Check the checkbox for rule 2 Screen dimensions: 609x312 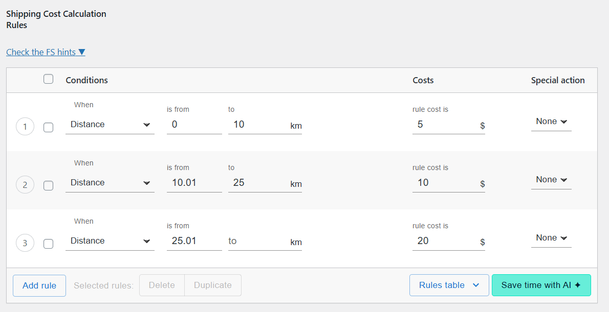(x=48, y=185)
